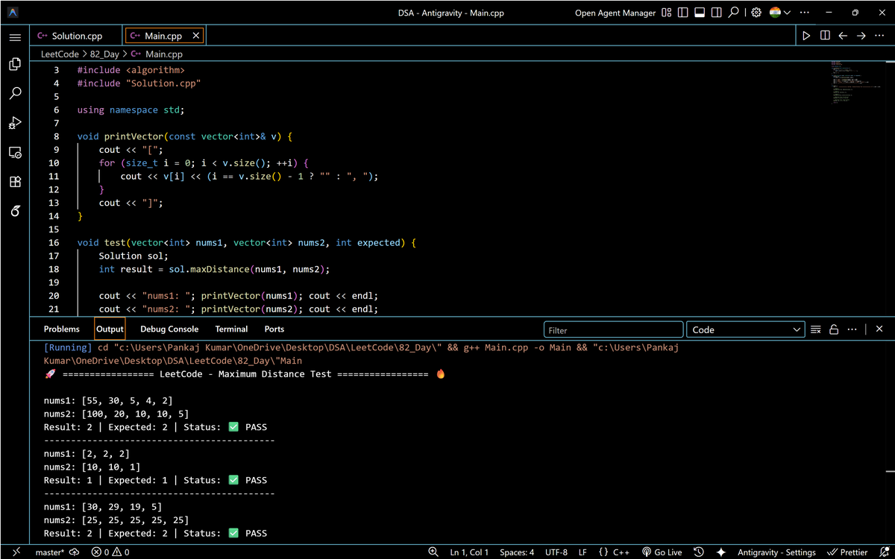This screenshot has width=895, height=559.
Task: Click the Customize Layout icon
Action: [667, 13]
